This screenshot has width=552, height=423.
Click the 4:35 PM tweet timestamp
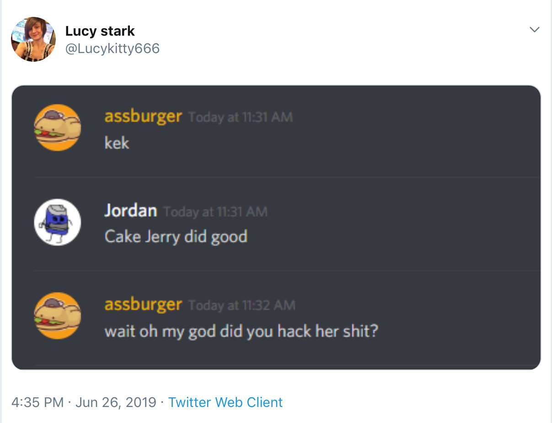(38, 402)
